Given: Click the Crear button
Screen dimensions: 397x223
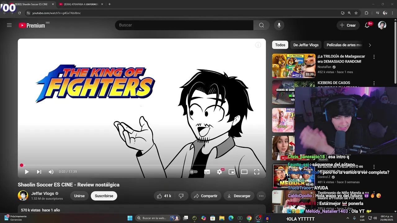Looking at the screenshot, I should [x=348, y=25].
